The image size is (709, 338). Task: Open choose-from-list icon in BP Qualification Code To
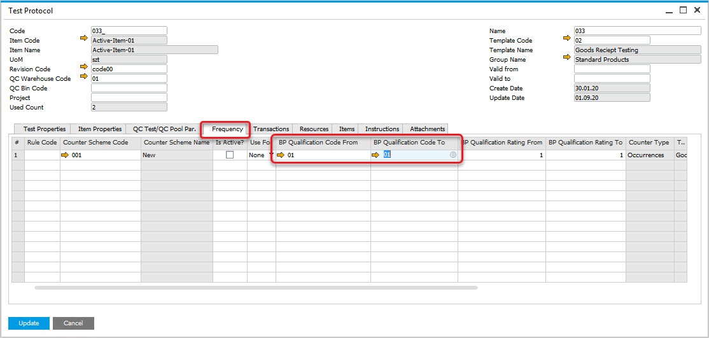pos(453,155)
